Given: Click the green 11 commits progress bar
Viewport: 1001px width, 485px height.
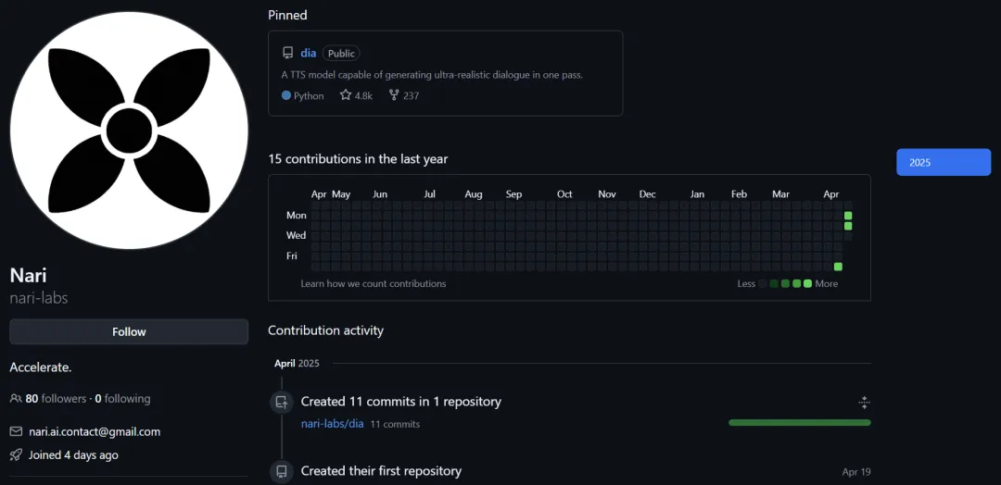Looking at the screenshot, I should tap(799, 423).
